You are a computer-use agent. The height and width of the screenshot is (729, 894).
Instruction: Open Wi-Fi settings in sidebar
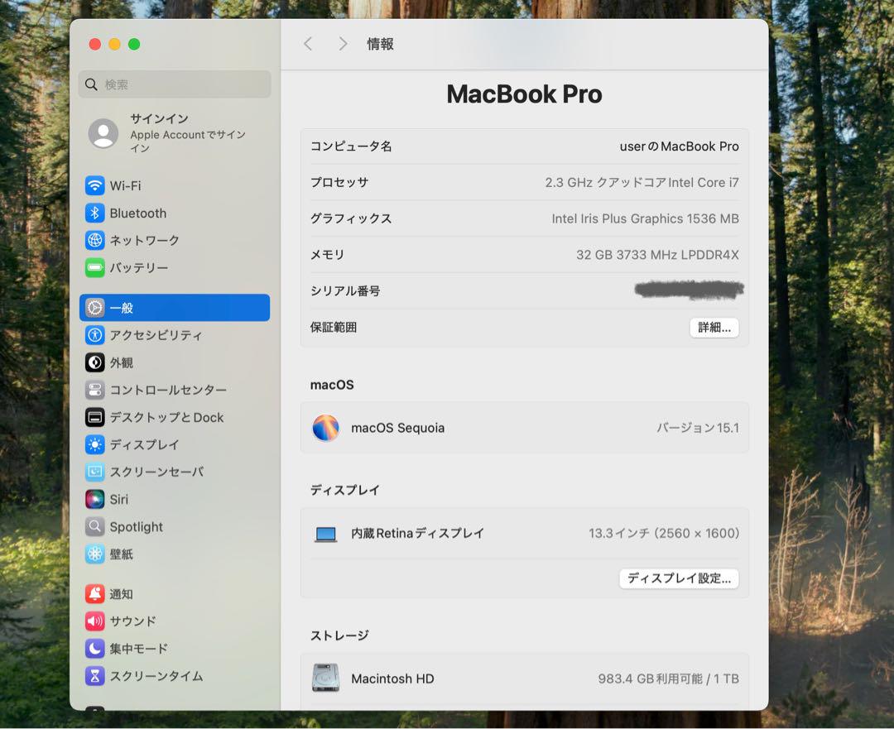pos(175,185)
